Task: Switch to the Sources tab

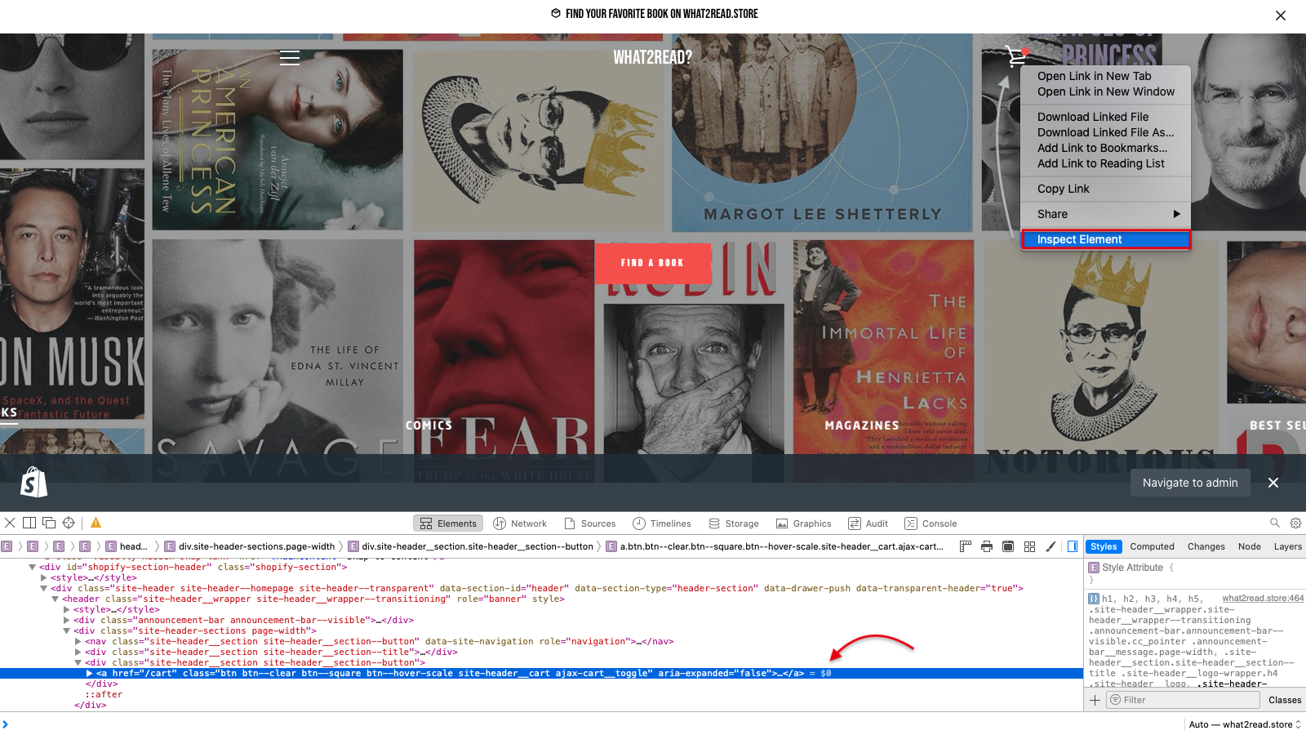Action: tap(589, 523)
